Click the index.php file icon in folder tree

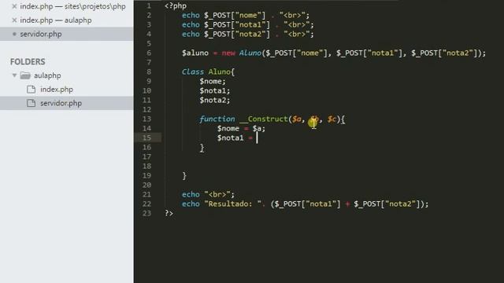tap(31, 89)
